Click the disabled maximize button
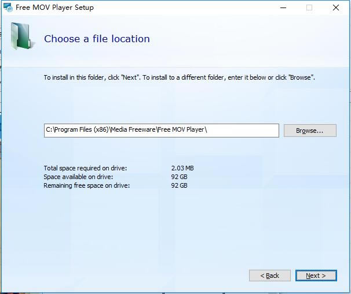This screenshot has width=351, height=294. point(309,8)
